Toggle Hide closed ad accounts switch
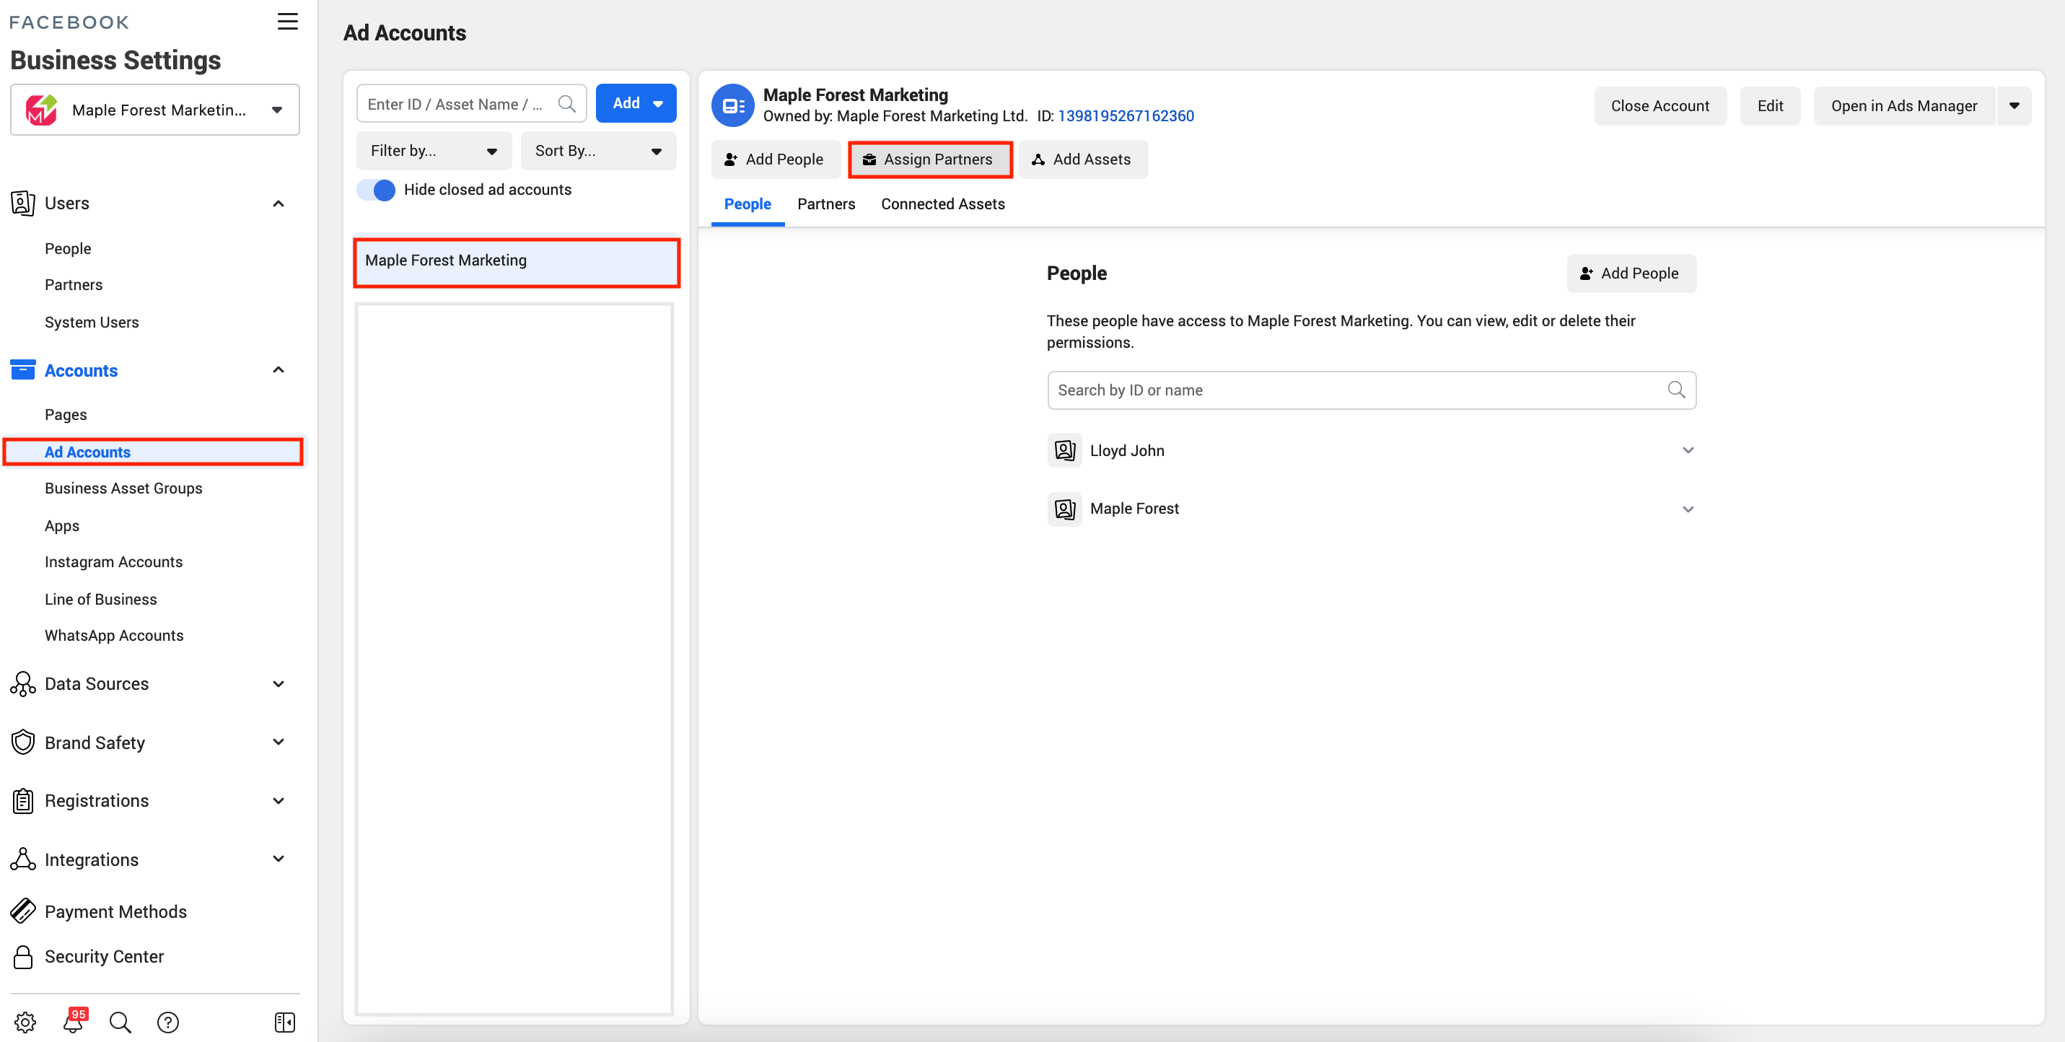The image size is (2065, 1042). pyautogui.click(x=376, y=190)
